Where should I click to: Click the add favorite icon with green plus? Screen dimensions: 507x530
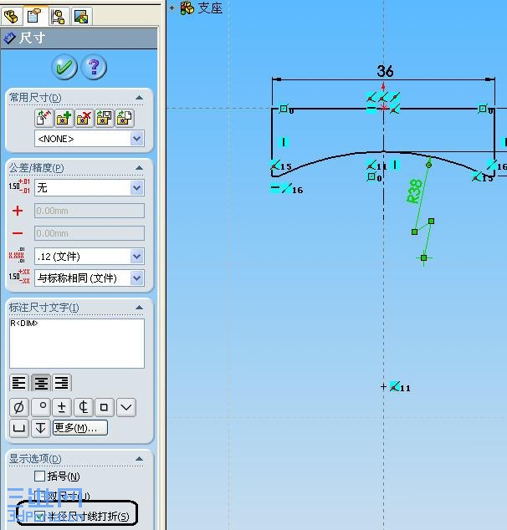click(x=64, y=118)
